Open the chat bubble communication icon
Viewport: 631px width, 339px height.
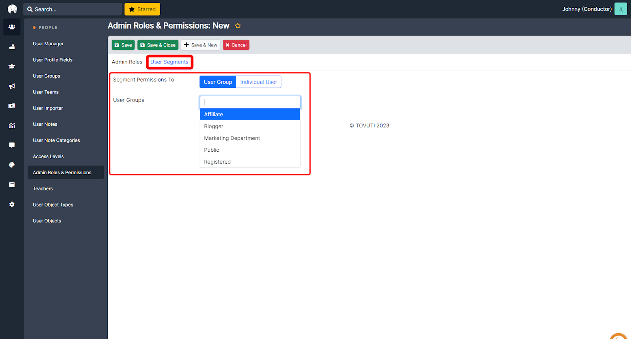click(12, 145)
